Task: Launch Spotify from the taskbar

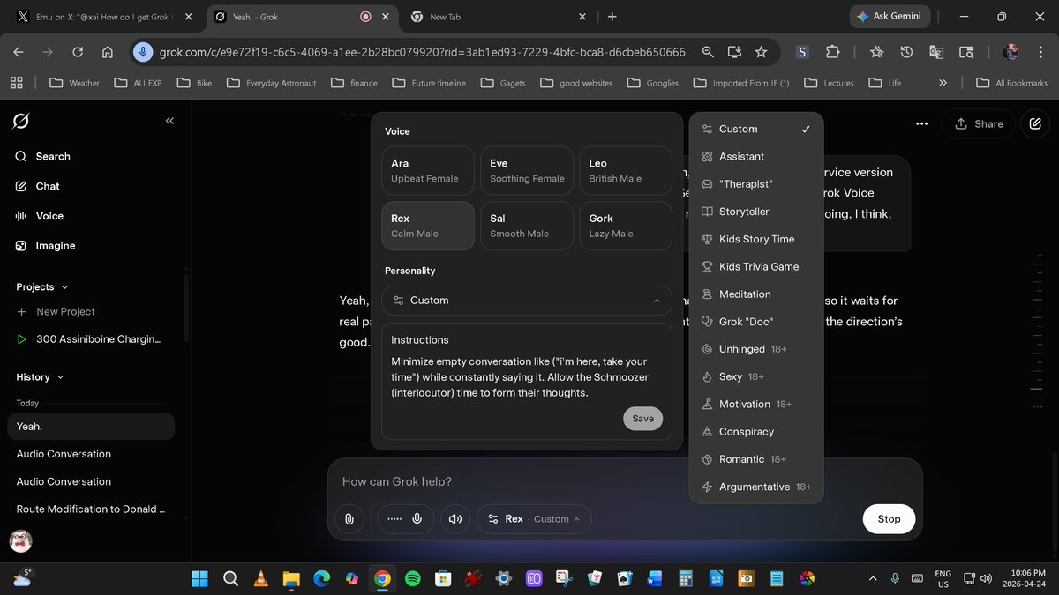Action: (412, 579)
